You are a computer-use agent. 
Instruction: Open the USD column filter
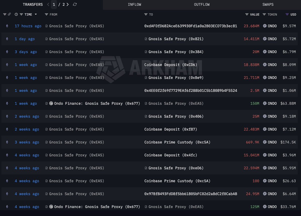[x=287, y=14]
